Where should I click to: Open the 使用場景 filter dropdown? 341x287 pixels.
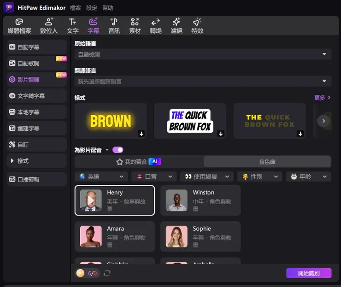[207, 176]
